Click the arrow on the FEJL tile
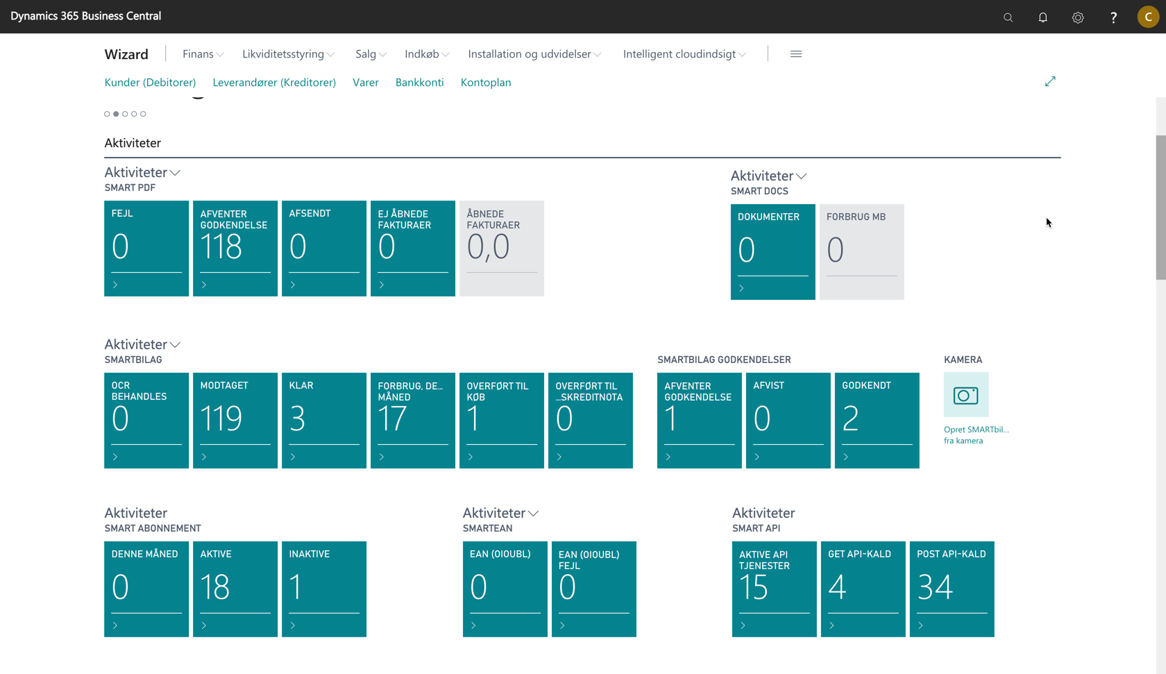The height and width of the screenshot is (674, 1166). point(115,285)
